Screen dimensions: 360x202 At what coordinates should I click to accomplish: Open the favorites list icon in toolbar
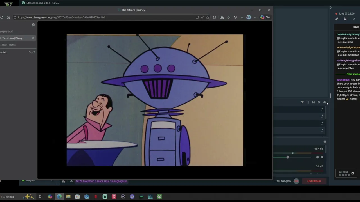[x=229, y=17]
